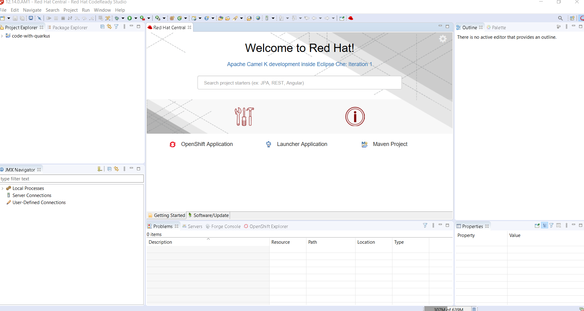Click the red hat icon in main toolbar
The image size is (584, 311).
point(351,18)
